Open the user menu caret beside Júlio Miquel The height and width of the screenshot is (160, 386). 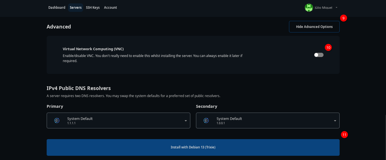tap(337, 8)
